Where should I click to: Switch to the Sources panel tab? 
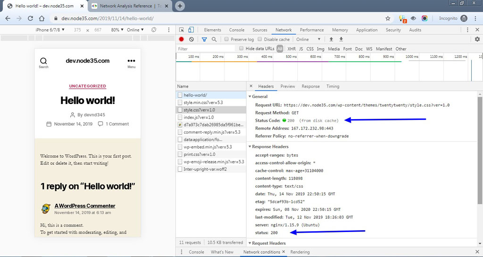260,30
